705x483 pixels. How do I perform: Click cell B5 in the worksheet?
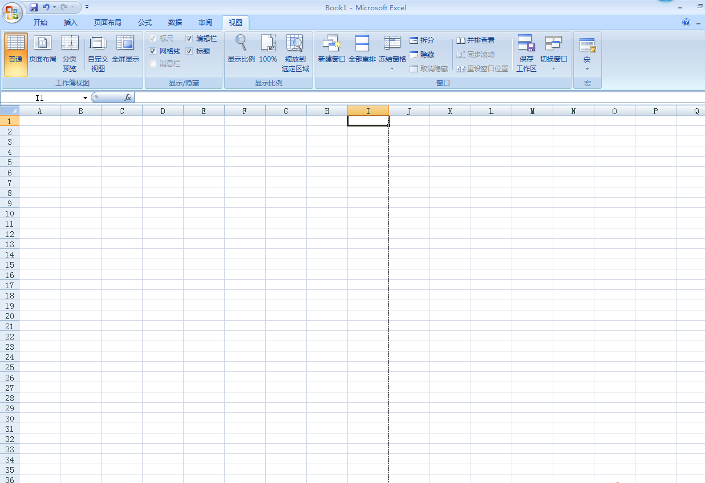click(x=80, y=162)
